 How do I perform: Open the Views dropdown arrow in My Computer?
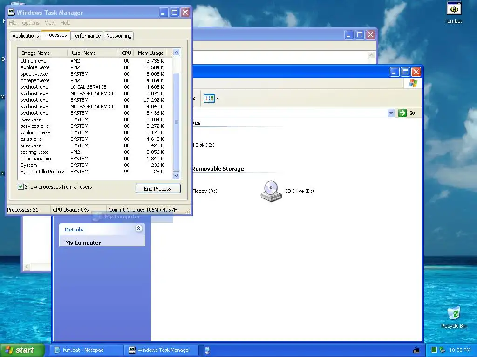coord(217,99)
